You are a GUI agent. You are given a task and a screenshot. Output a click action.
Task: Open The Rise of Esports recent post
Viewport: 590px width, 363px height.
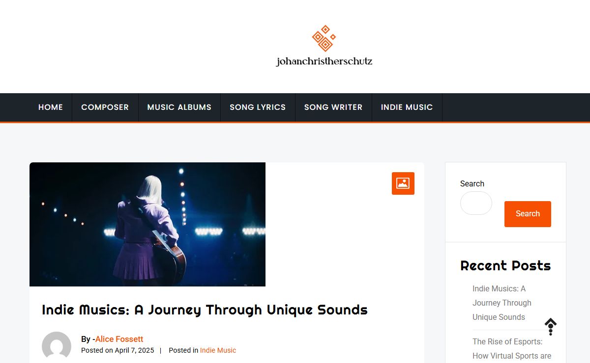click(x=512, y=349)
